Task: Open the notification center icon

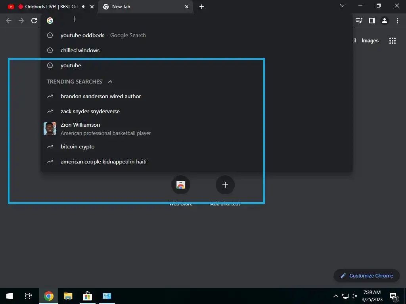Action: [x=393, y=296]
